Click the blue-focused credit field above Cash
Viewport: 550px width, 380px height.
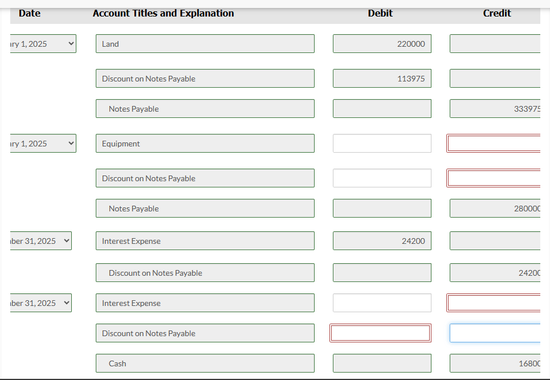click(x=495, y=333)
